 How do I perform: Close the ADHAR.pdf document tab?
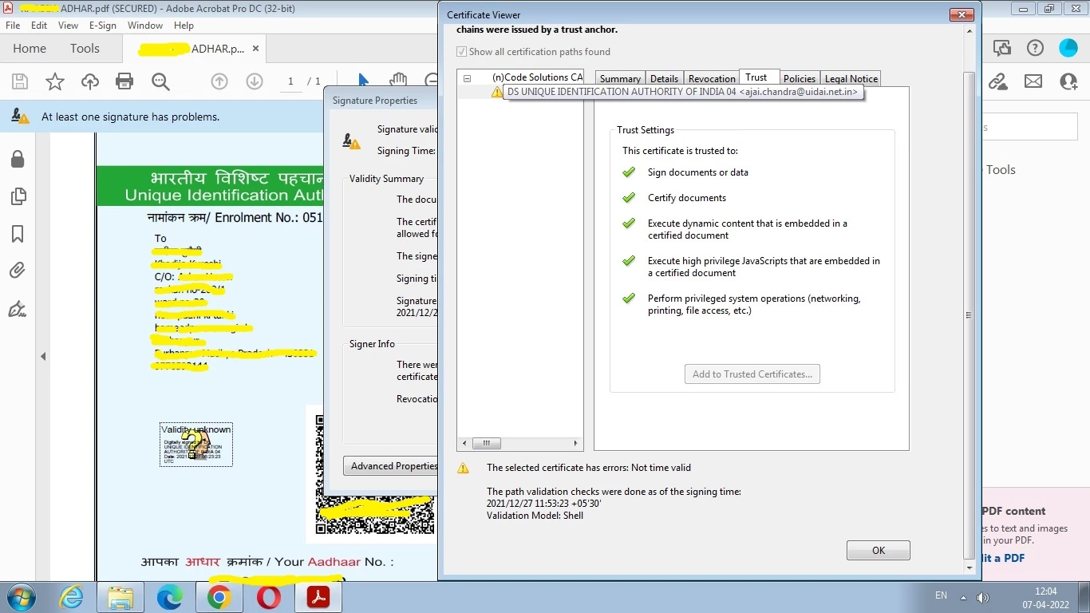pos(255,49)
